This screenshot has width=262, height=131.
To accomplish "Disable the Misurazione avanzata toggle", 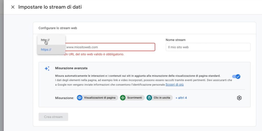I will pos(236,77).
